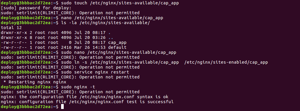This screenshot has height=111, width=300.
Task: Click the 'cap_app' filename in the ls listing
Action: tap(117, 42)
